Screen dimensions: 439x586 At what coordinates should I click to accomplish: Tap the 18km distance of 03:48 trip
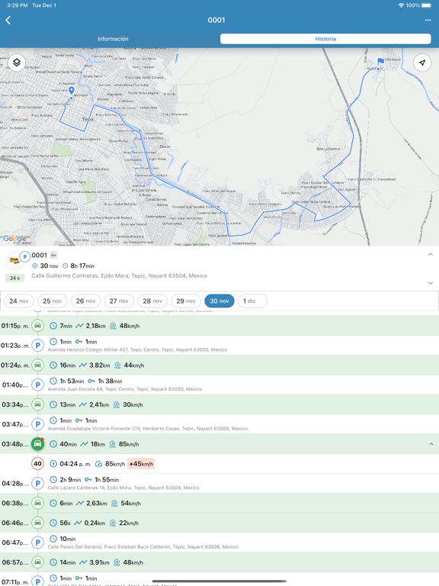(98, 444)
